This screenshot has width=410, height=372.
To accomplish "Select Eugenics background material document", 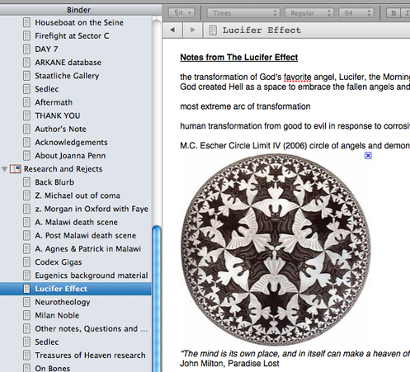I will point(92,275).
